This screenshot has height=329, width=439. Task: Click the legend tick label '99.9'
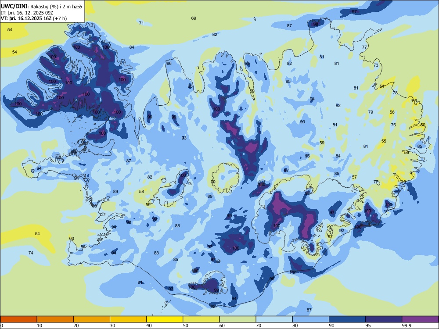407,325
